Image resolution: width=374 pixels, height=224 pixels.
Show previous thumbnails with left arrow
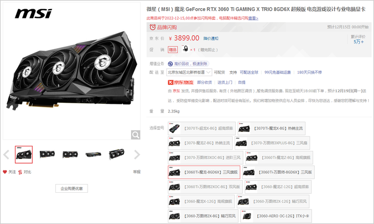click(6, 155)
